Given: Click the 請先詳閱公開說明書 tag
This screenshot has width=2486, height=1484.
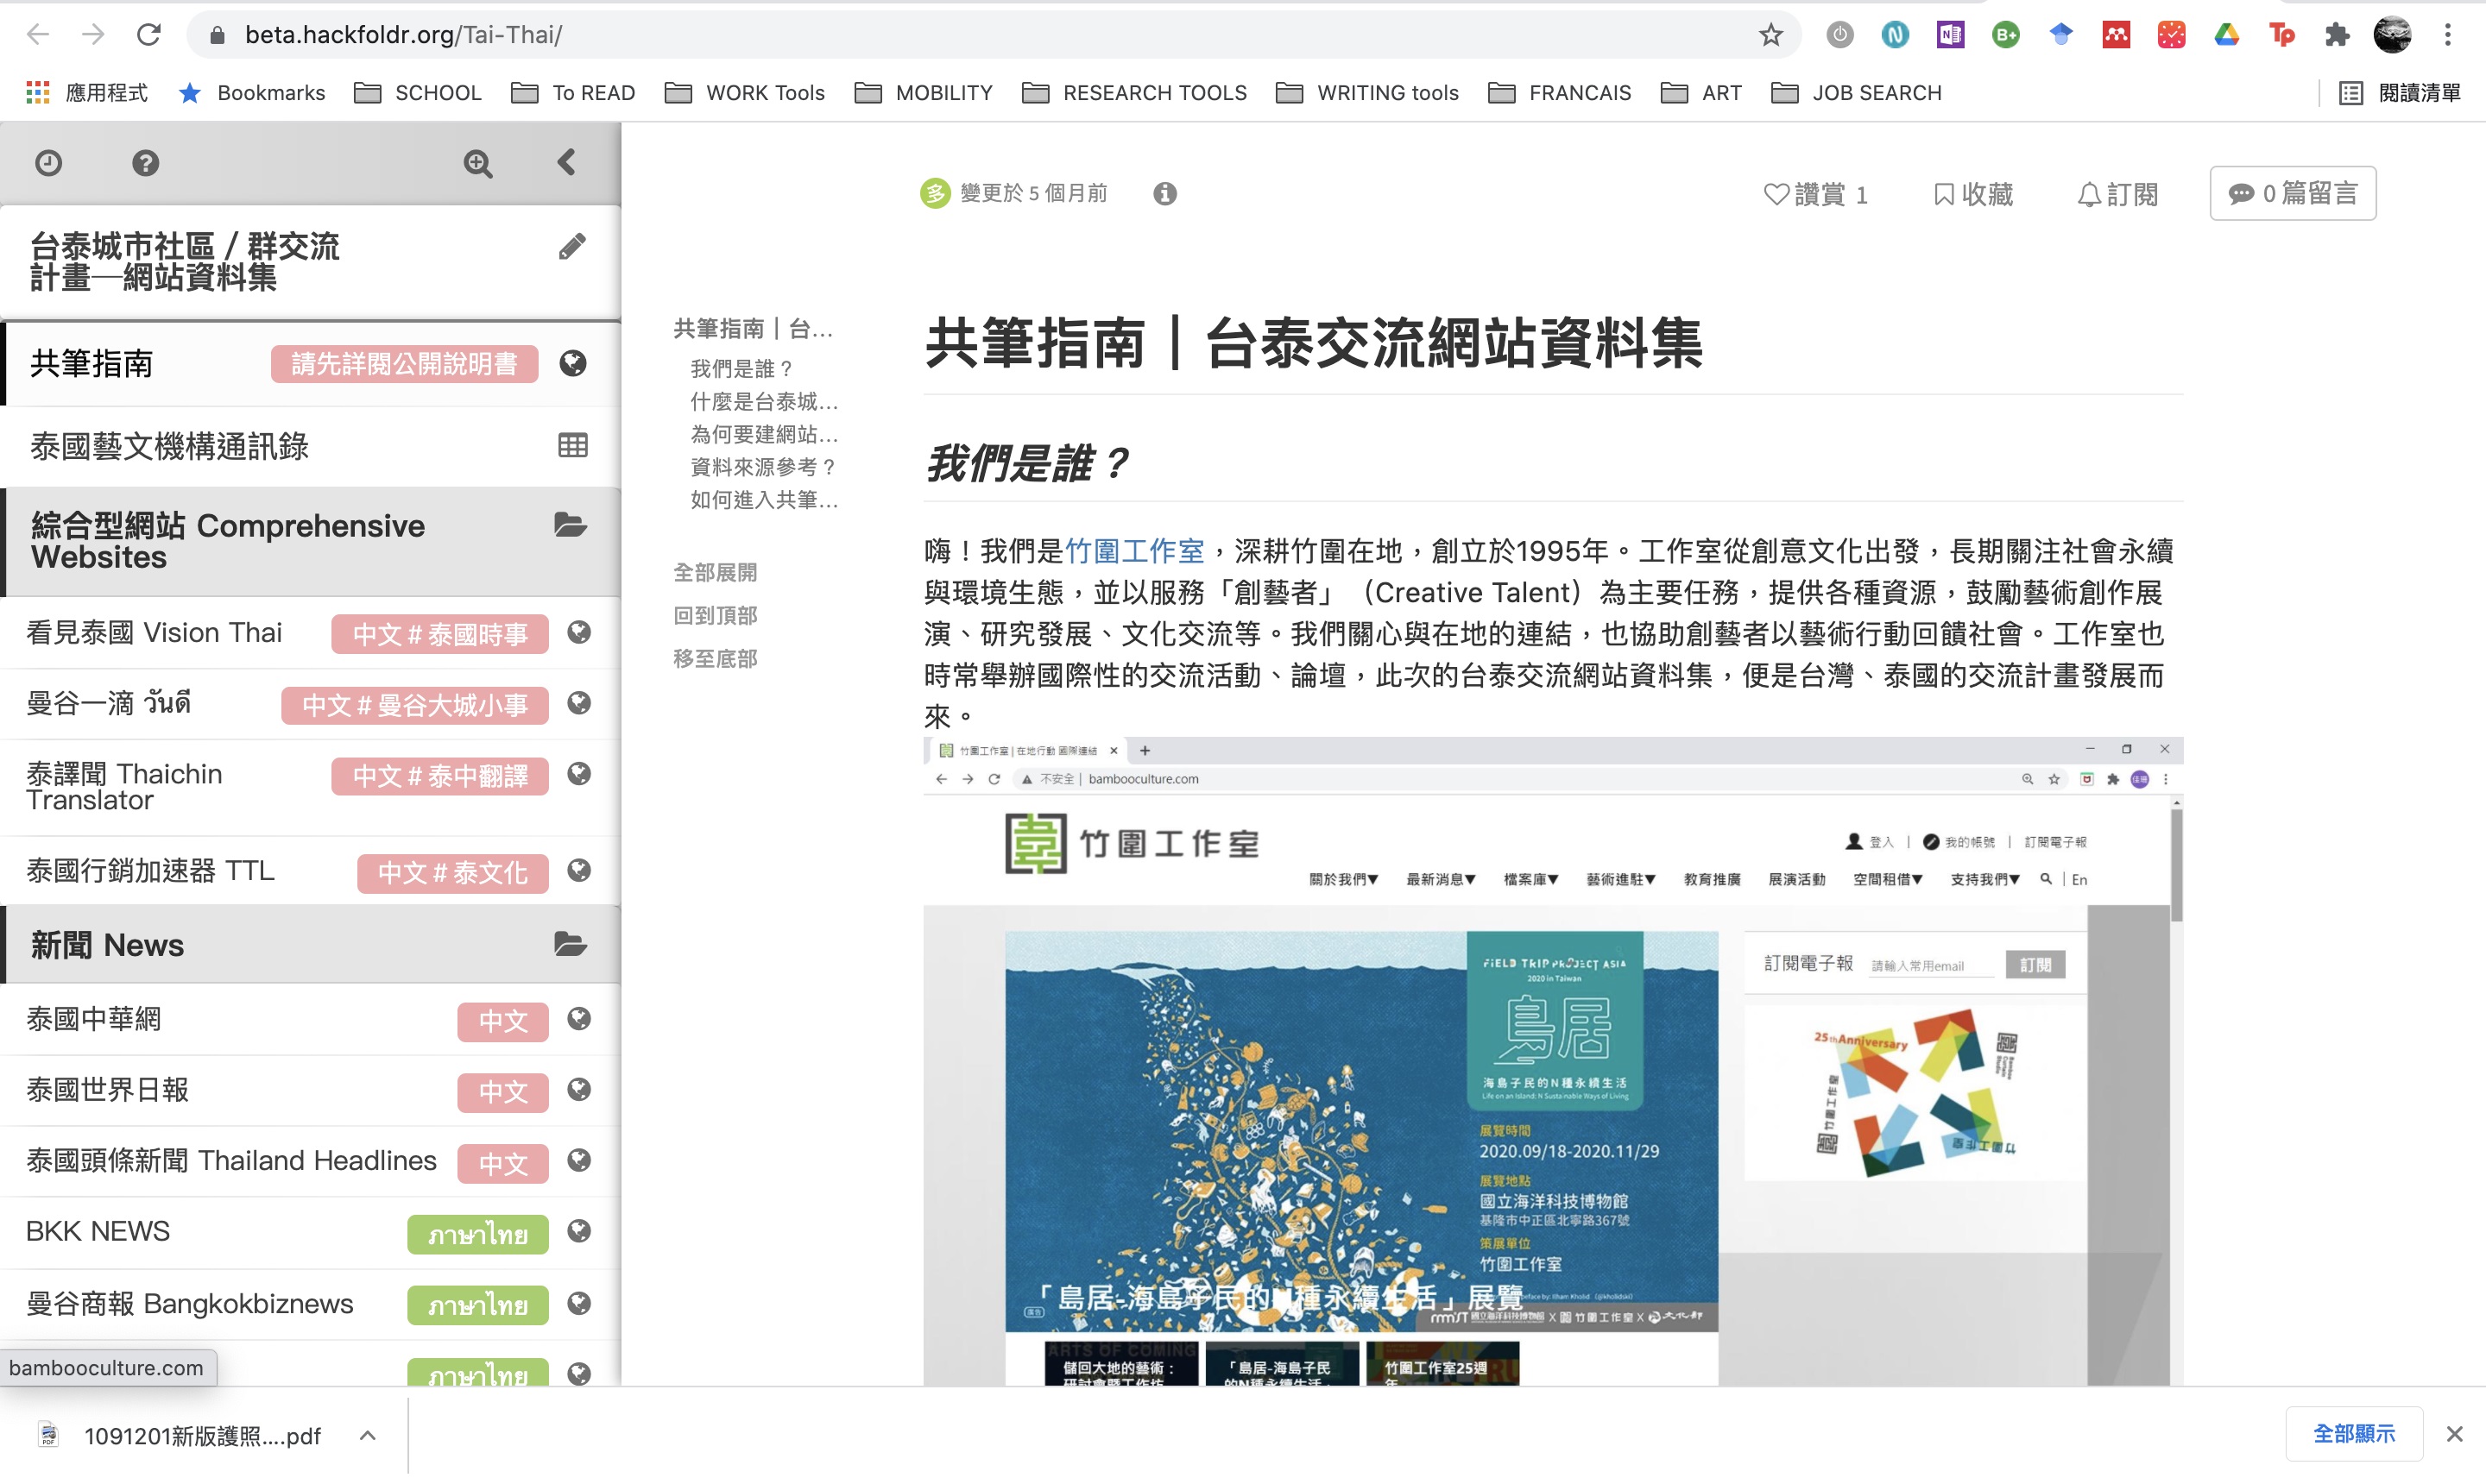Looking at the screenshot, I should pos(404,364).
